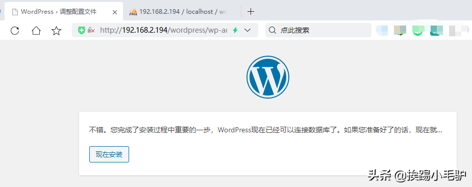Click the search box labeled 点此搜索
Image resolution: width=472 pixels, height=187 pixels.
pyautogui.click(x=318, y=30)
